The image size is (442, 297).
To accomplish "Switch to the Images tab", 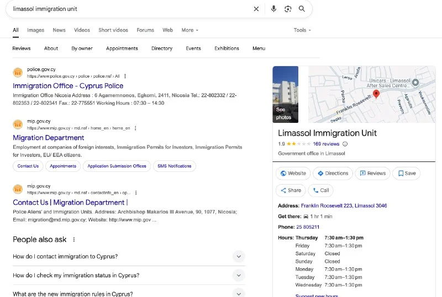I will click(x=36, y=30).
